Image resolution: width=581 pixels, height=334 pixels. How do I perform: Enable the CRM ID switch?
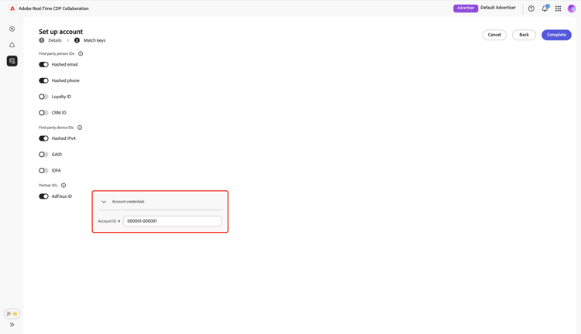coord(43,113)
